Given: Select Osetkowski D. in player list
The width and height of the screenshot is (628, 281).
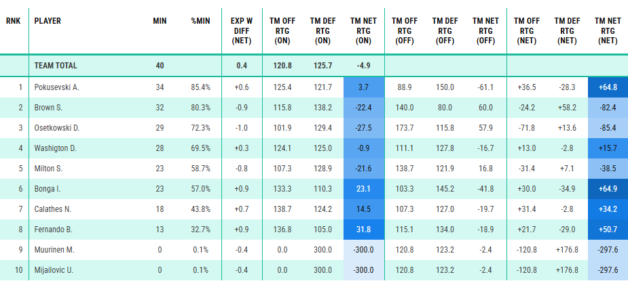Looking at the screenshot, I should (x=57, y=127).
